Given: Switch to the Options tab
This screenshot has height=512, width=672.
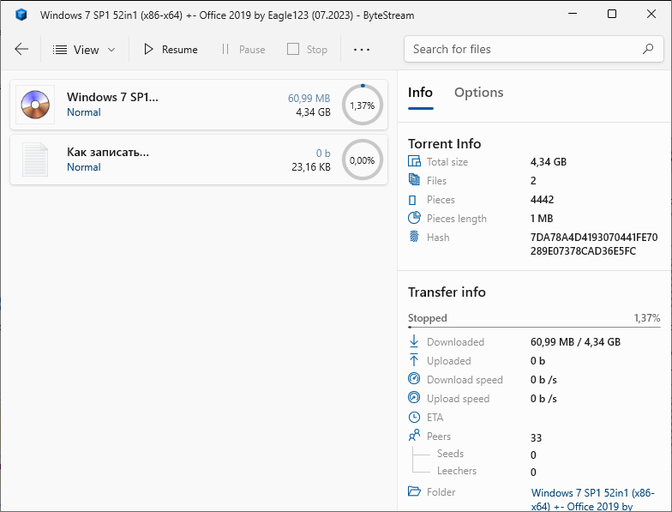Looking at the screenshot, I should (x=478, y=93).
